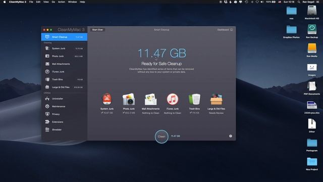
Task: Select the Dropbox Photos folder
Action: pyautogui.click(x=291, y=30)
